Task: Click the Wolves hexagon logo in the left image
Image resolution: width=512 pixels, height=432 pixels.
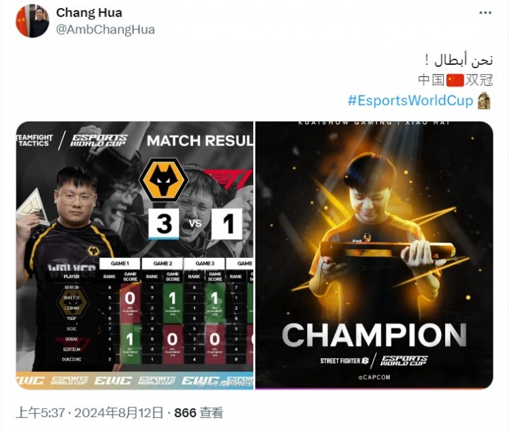Action: (164, 179)
